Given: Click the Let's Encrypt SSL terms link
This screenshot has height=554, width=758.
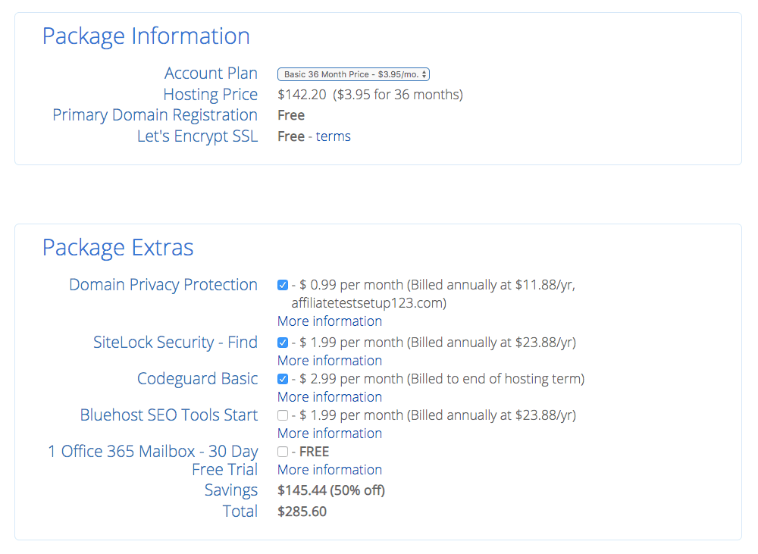Looking at the screenshot, I should click(x=333, y=136).
